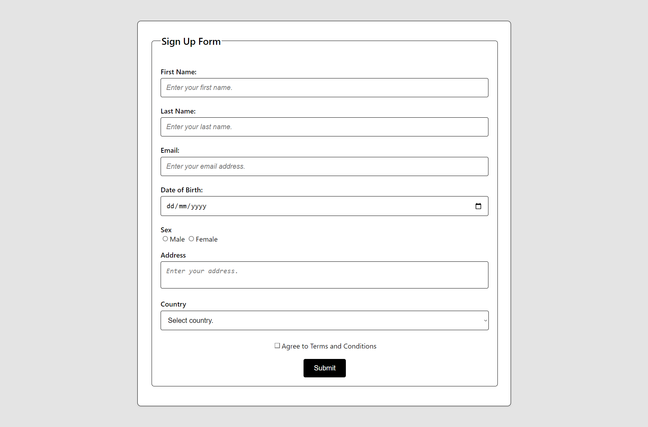Viewport: 648px width, 427px height.
Task: Click the "Email:" label text
Action: tap(170, 150)
